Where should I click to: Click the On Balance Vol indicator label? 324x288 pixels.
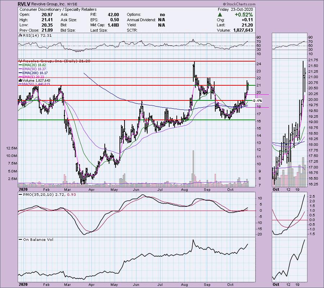point(38,240)
